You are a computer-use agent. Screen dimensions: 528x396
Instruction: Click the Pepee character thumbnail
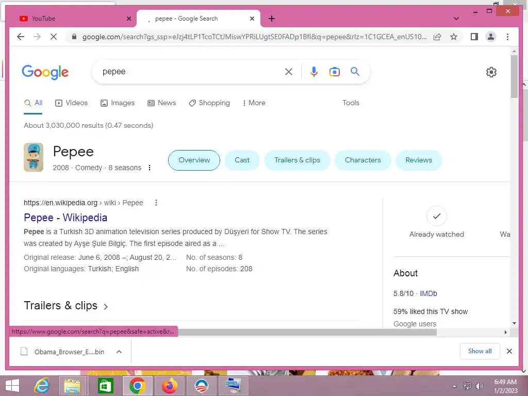tap(34, 157)
